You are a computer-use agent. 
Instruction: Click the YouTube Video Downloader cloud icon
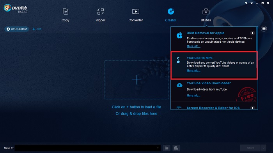tap(179, 85)
